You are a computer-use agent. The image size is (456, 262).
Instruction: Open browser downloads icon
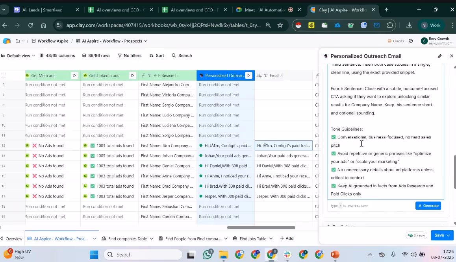tap(409, 25)
